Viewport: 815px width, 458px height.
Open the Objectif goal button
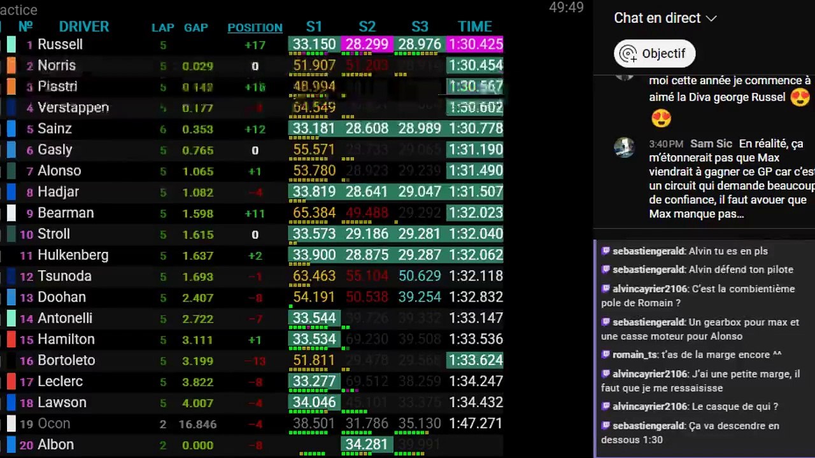click(655, 53)
